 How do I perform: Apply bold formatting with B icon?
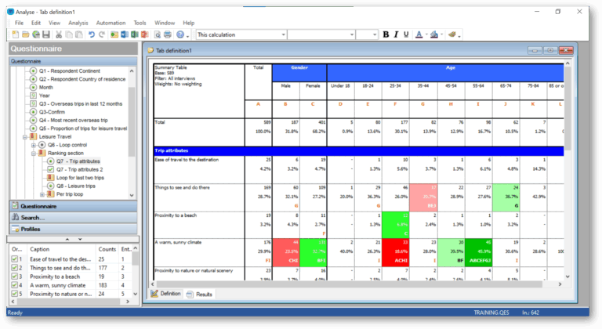[x=386, y=34]
